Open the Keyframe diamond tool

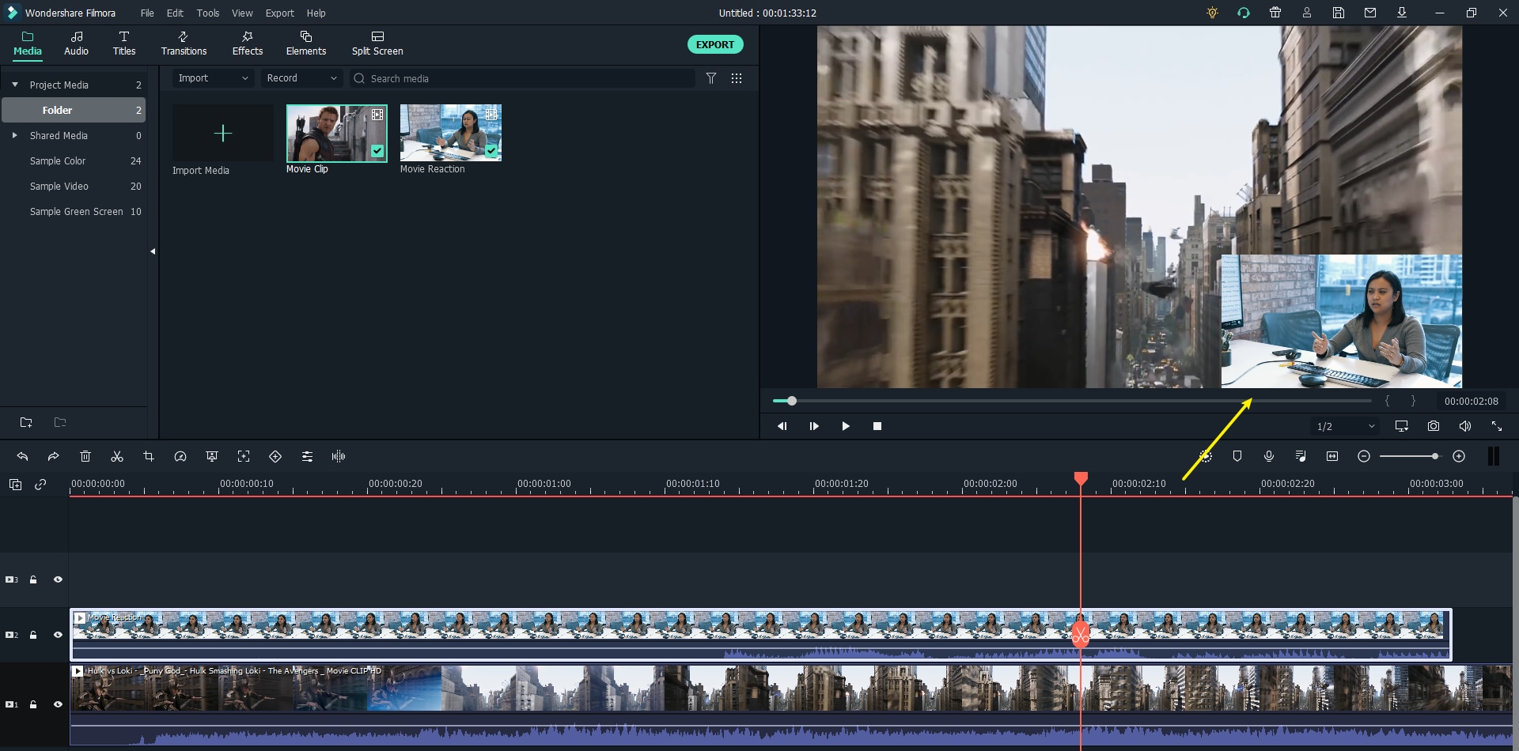275,456
